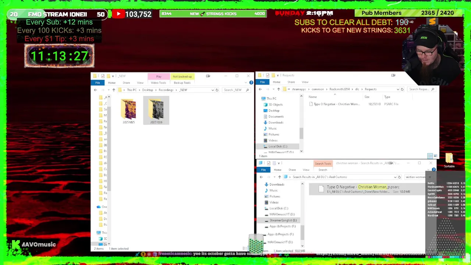Click the pink Play contextual tab
This screenshot has height=265, width=471.
coord(159,77)
